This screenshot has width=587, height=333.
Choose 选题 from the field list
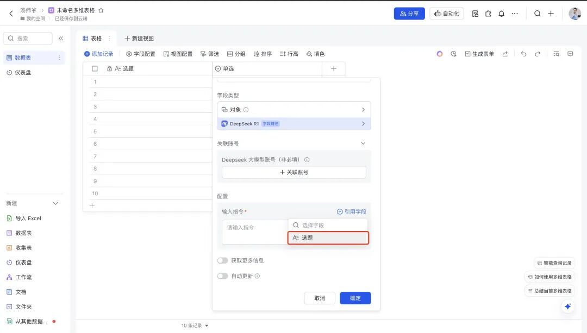pyautogui.click(x=328, y=238)
